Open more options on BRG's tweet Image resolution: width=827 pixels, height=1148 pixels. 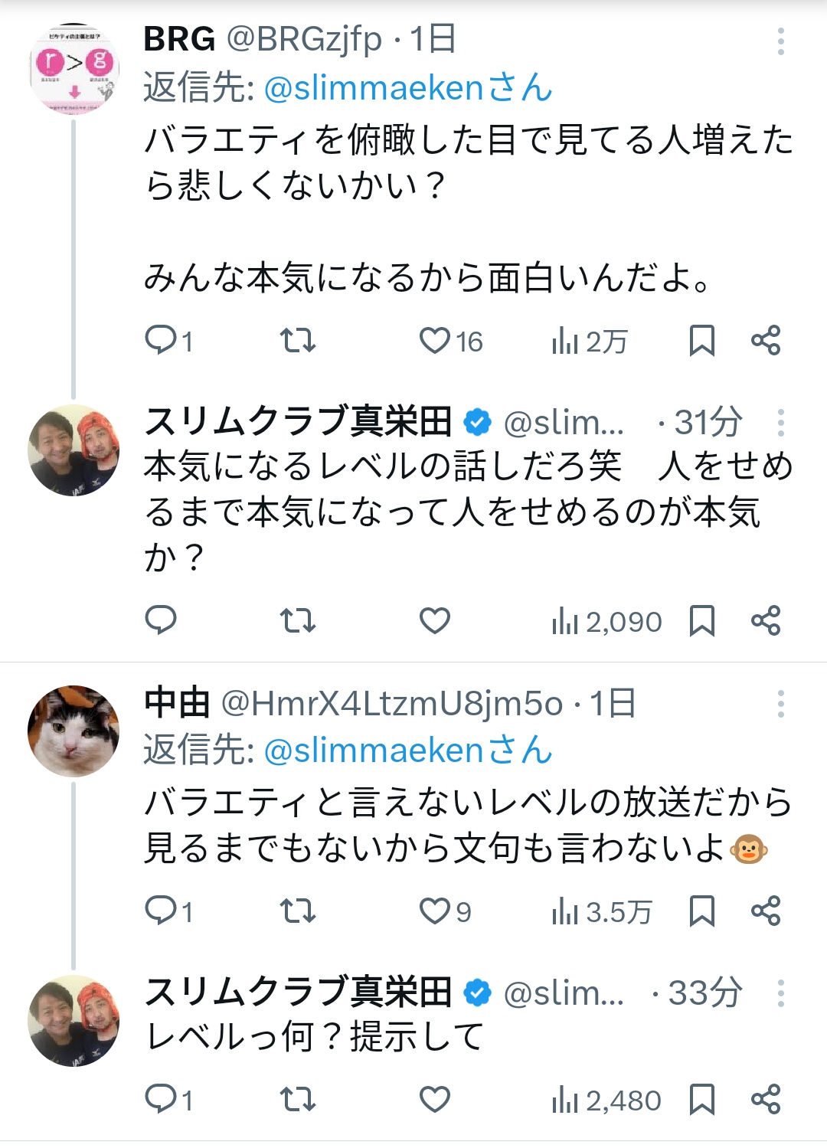tap(780, 41)
